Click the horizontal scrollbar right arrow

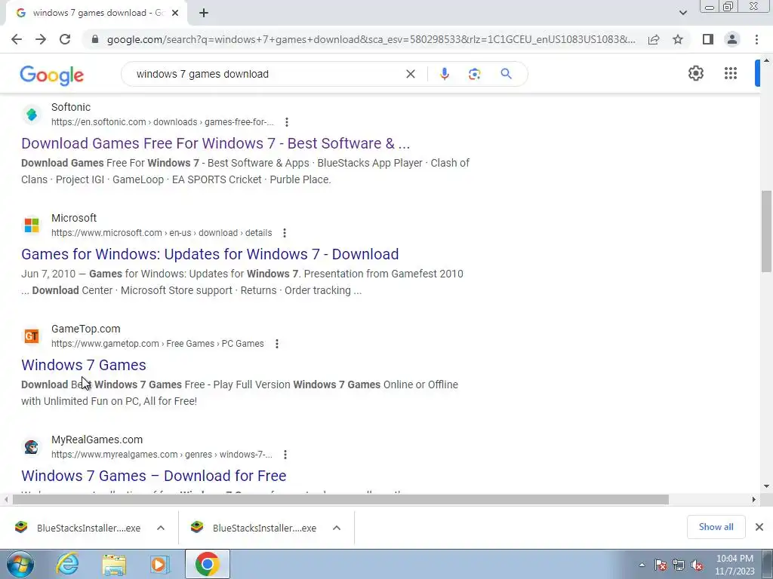(754, 500)
